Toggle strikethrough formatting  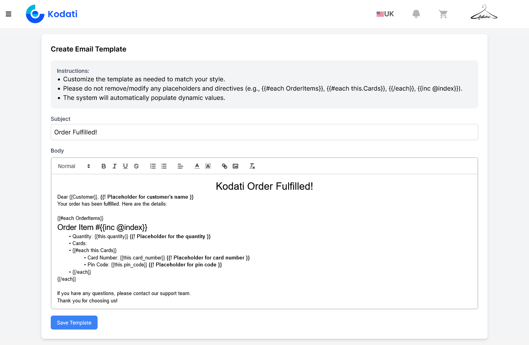(x=136, y=166)
